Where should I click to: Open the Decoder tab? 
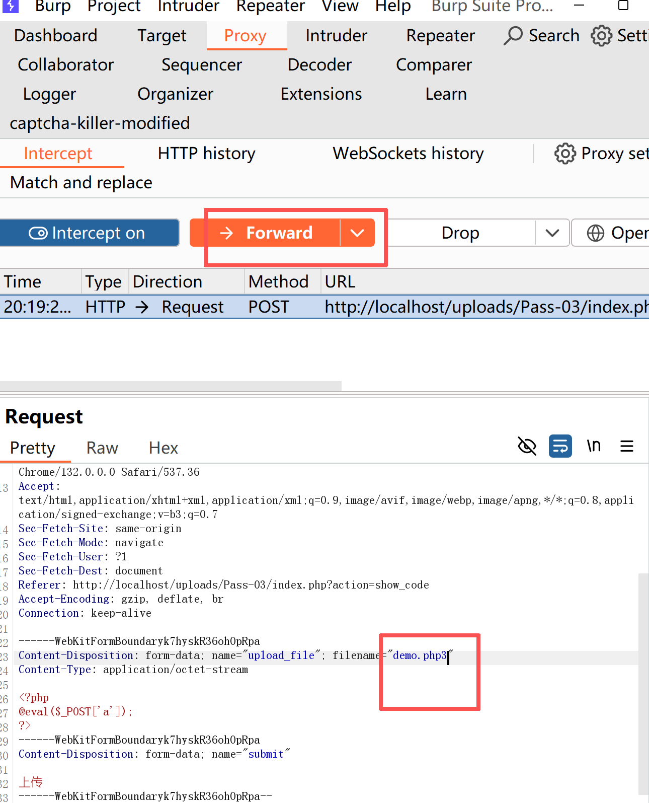(320, 65)
